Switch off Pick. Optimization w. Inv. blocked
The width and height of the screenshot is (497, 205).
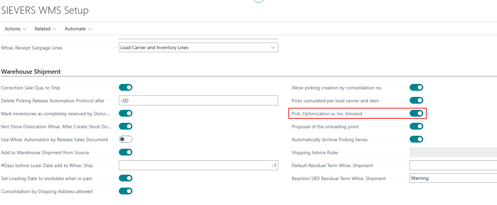(416, 114)
